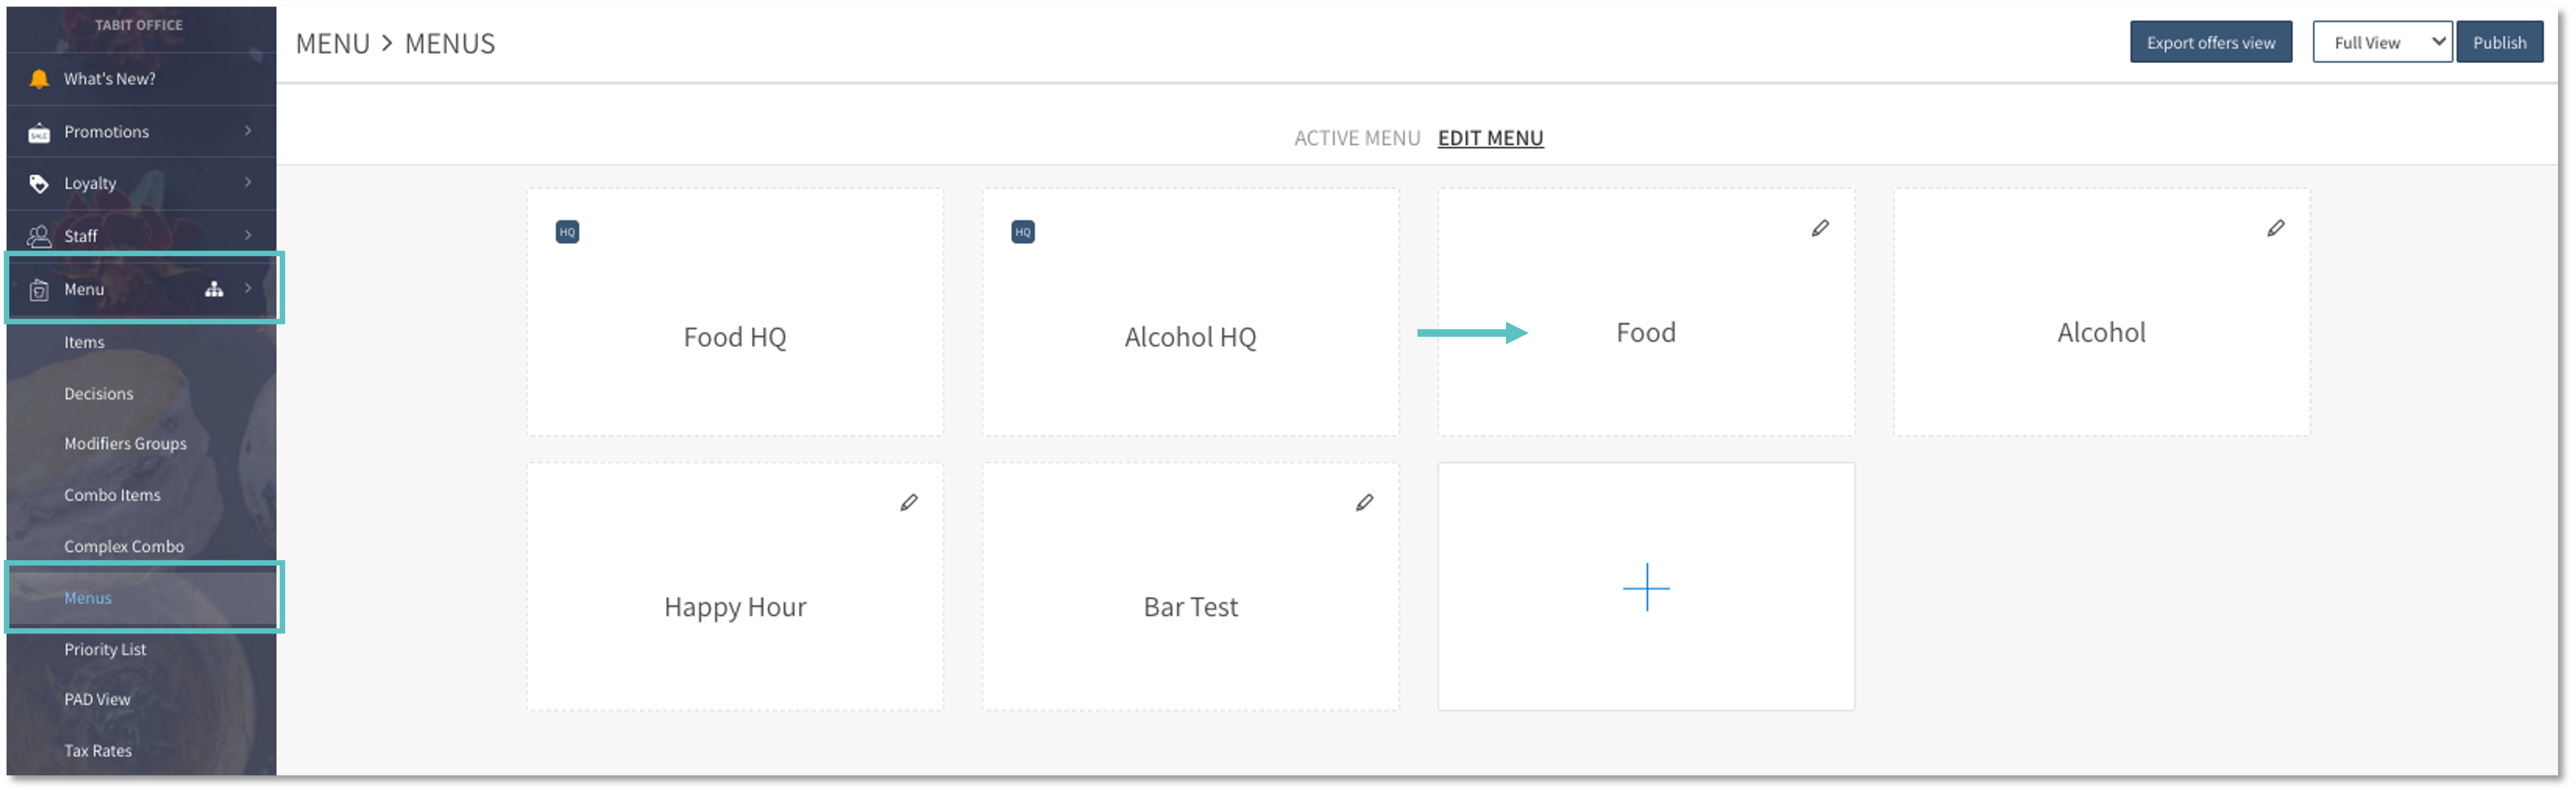This screenshot has height=791, width=2576.
Task: Click Export offers view button
Action: [x=2210, y=42]
